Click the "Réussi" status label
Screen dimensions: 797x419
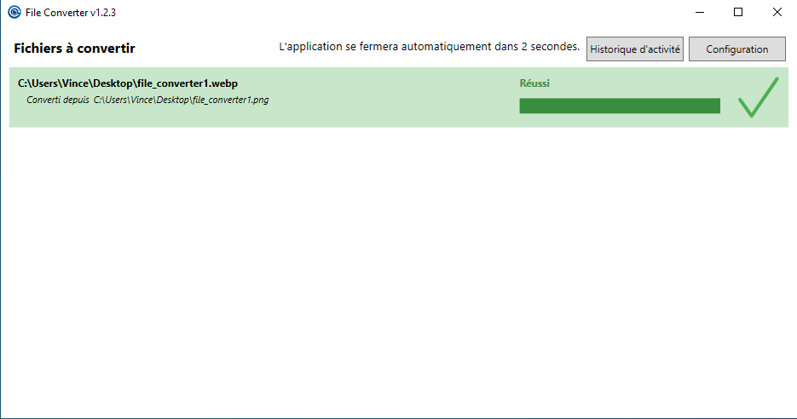[534, 83]
